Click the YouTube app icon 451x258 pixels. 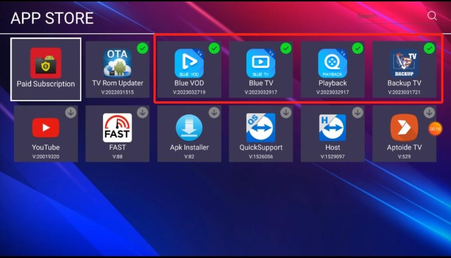coord(46,127)
